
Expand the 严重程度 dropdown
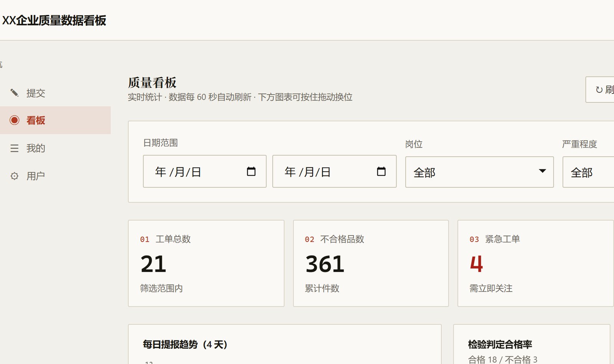(588, 172)
